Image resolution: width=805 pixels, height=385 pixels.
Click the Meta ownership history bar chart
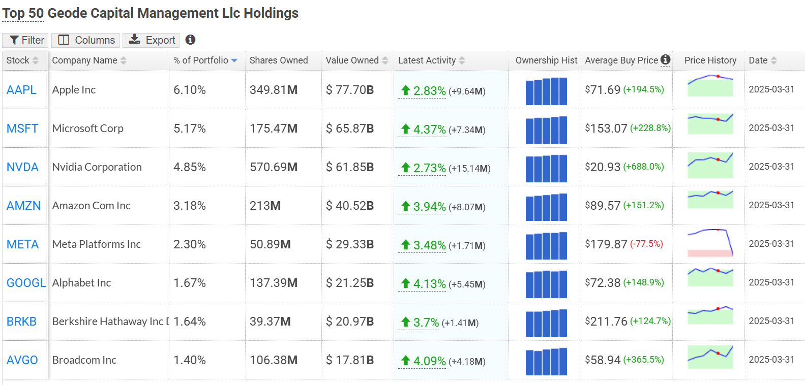[x=546, y=246]
